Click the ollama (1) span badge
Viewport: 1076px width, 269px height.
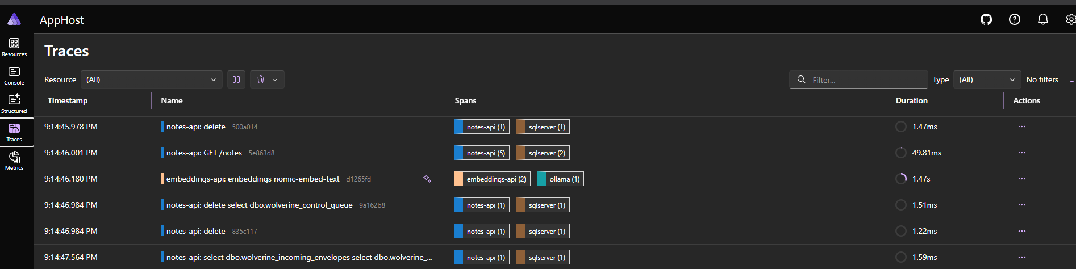(561, 179)
